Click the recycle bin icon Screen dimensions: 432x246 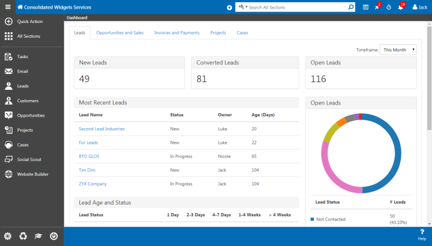coord(23,236)
